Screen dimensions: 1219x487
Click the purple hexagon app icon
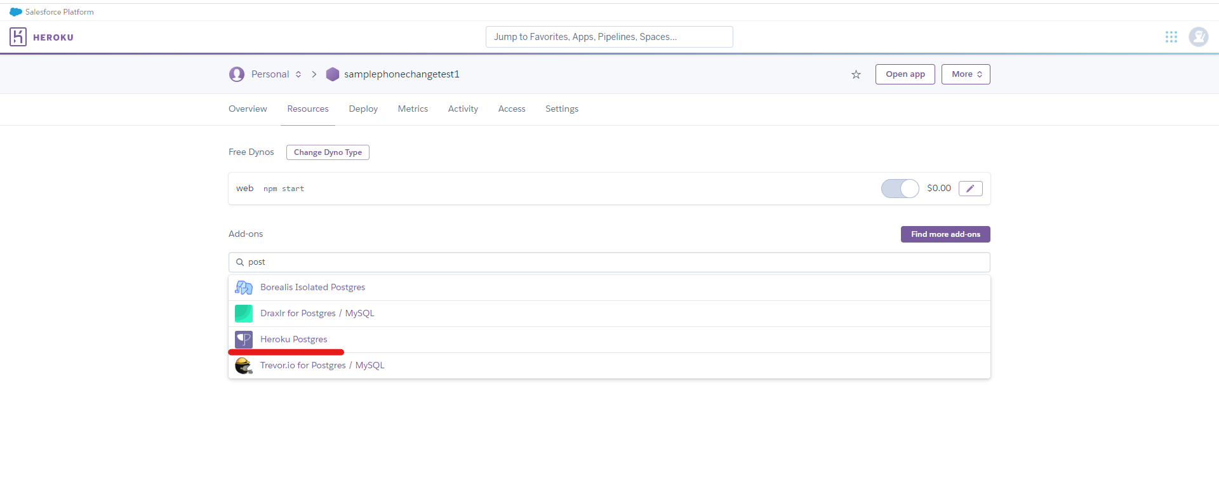333,74
